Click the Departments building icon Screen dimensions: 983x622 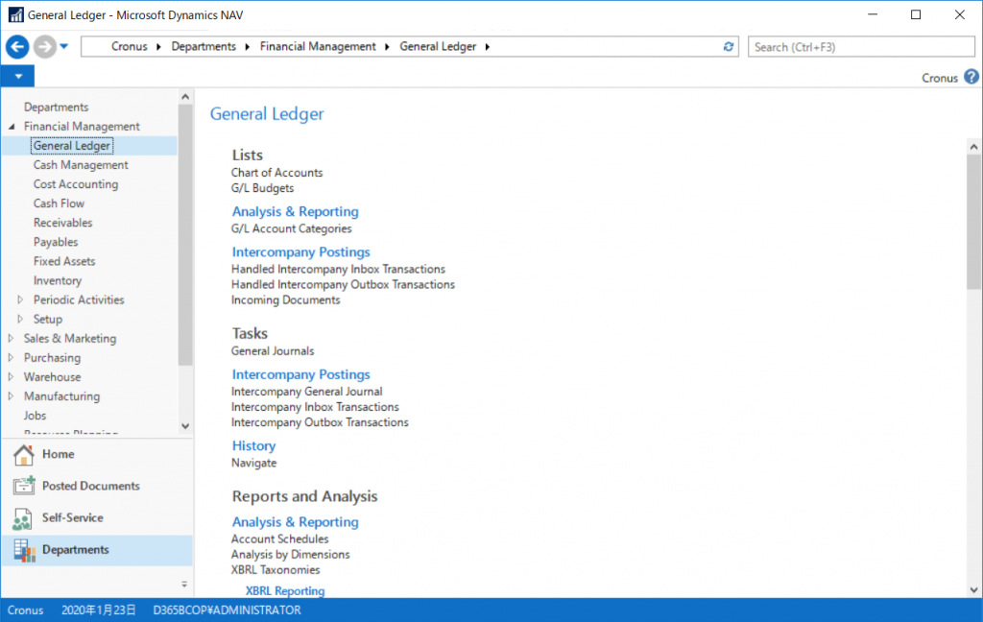tap(24, 551)
